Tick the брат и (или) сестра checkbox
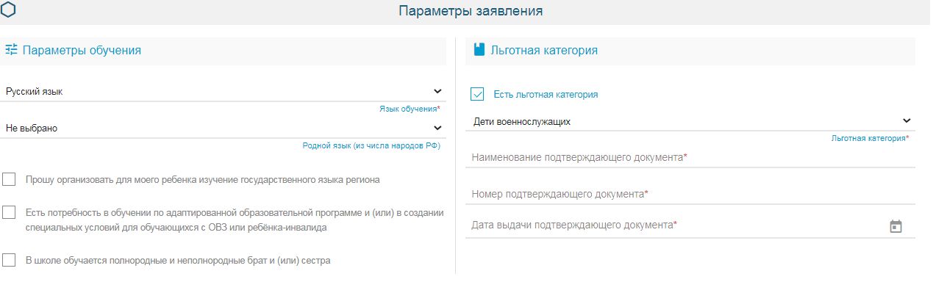The height and width of the screenshot is (282, 933). point(9,260)
